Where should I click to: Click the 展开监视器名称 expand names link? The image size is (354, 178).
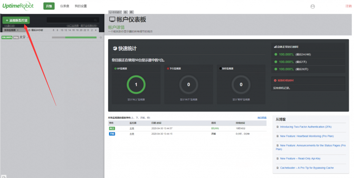[x=89, y=26]
